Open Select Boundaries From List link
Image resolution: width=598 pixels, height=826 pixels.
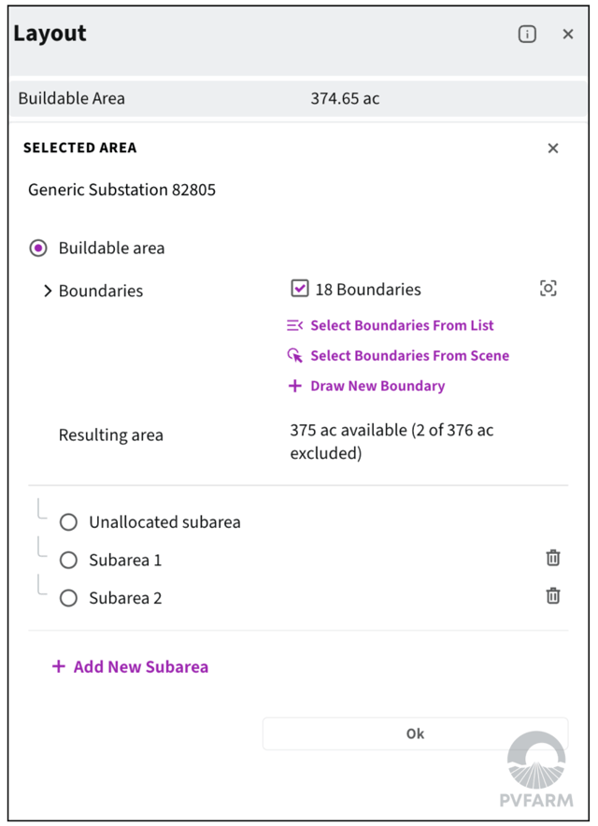[402, 326]
